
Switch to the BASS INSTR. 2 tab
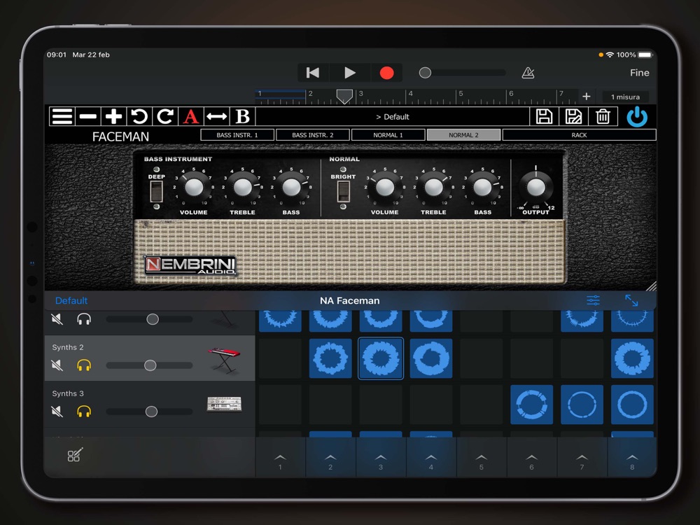[x=312, y=135]
